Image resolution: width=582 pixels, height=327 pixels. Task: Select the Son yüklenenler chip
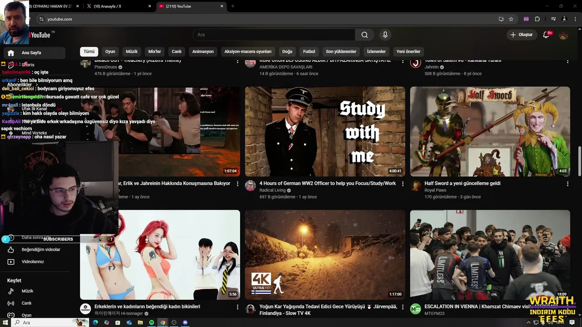click(341, 52)
